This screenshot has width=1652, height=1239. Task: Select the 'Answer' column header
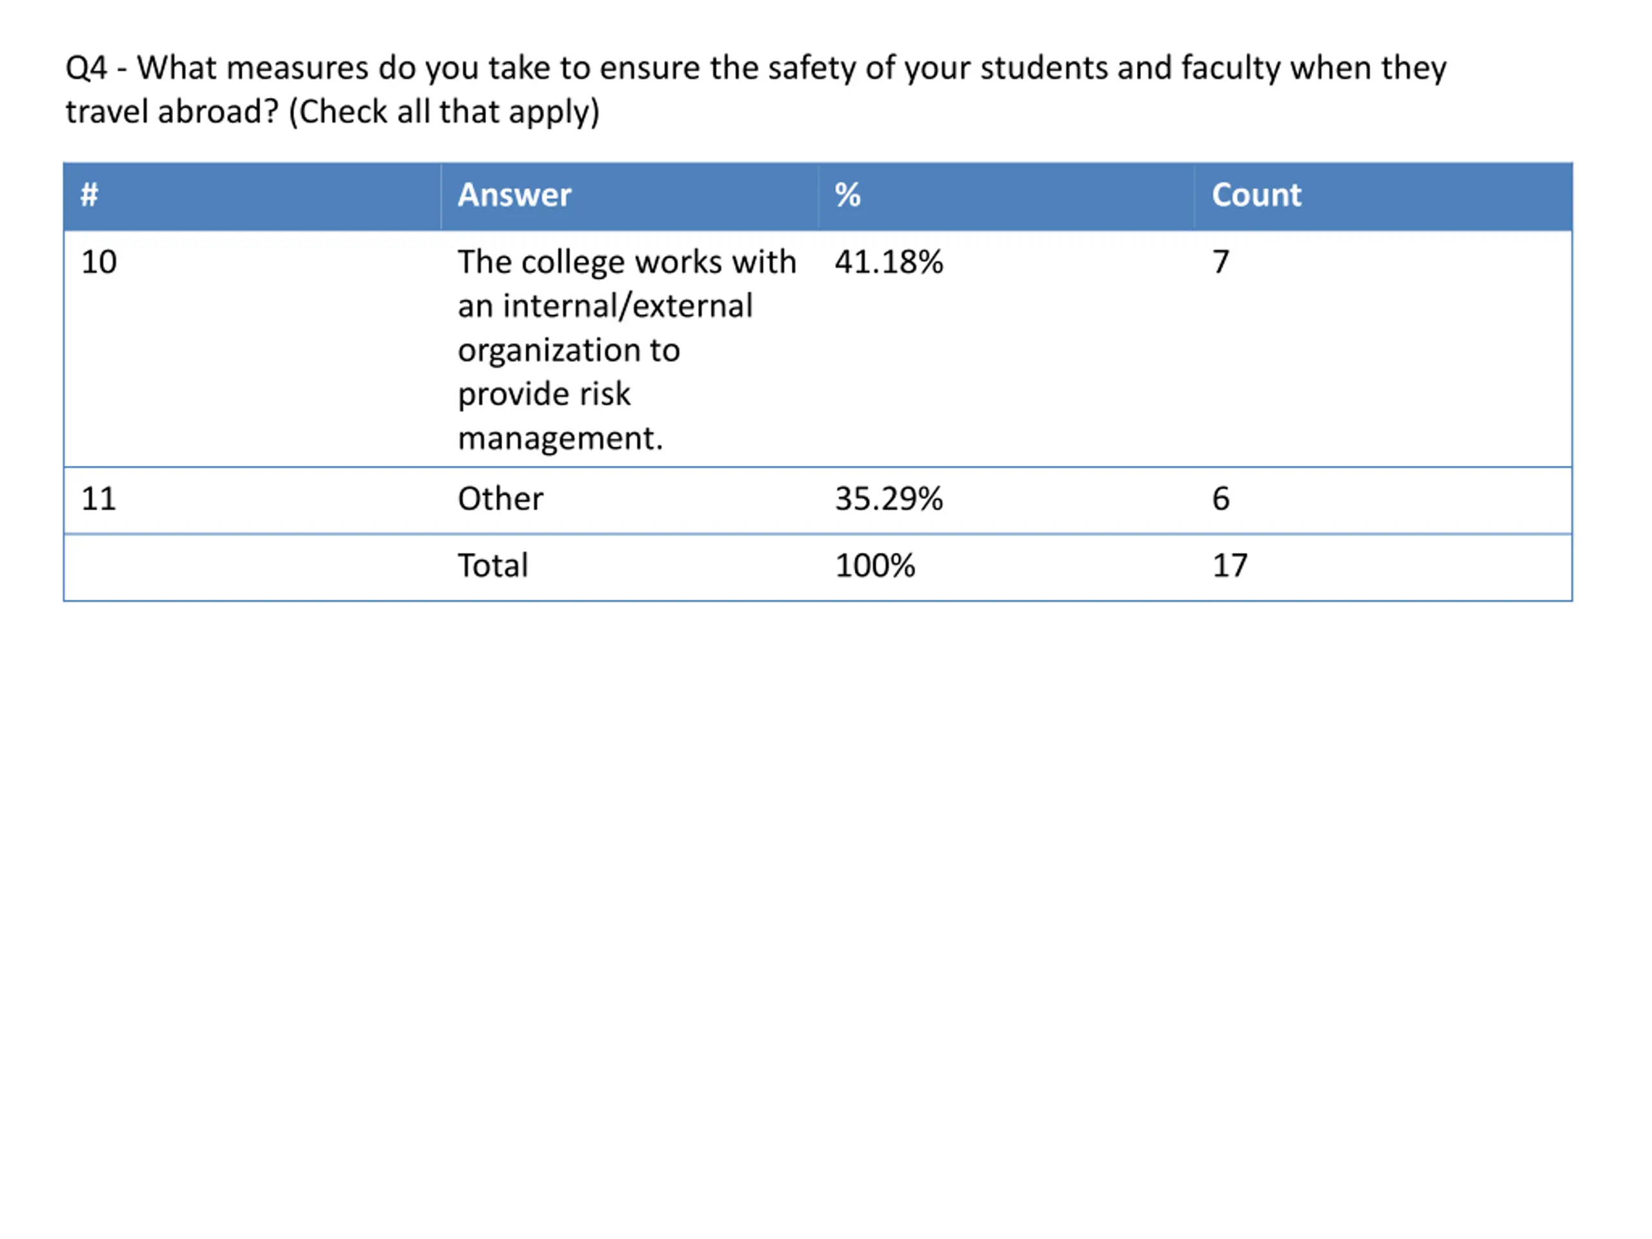coord(630,196)
